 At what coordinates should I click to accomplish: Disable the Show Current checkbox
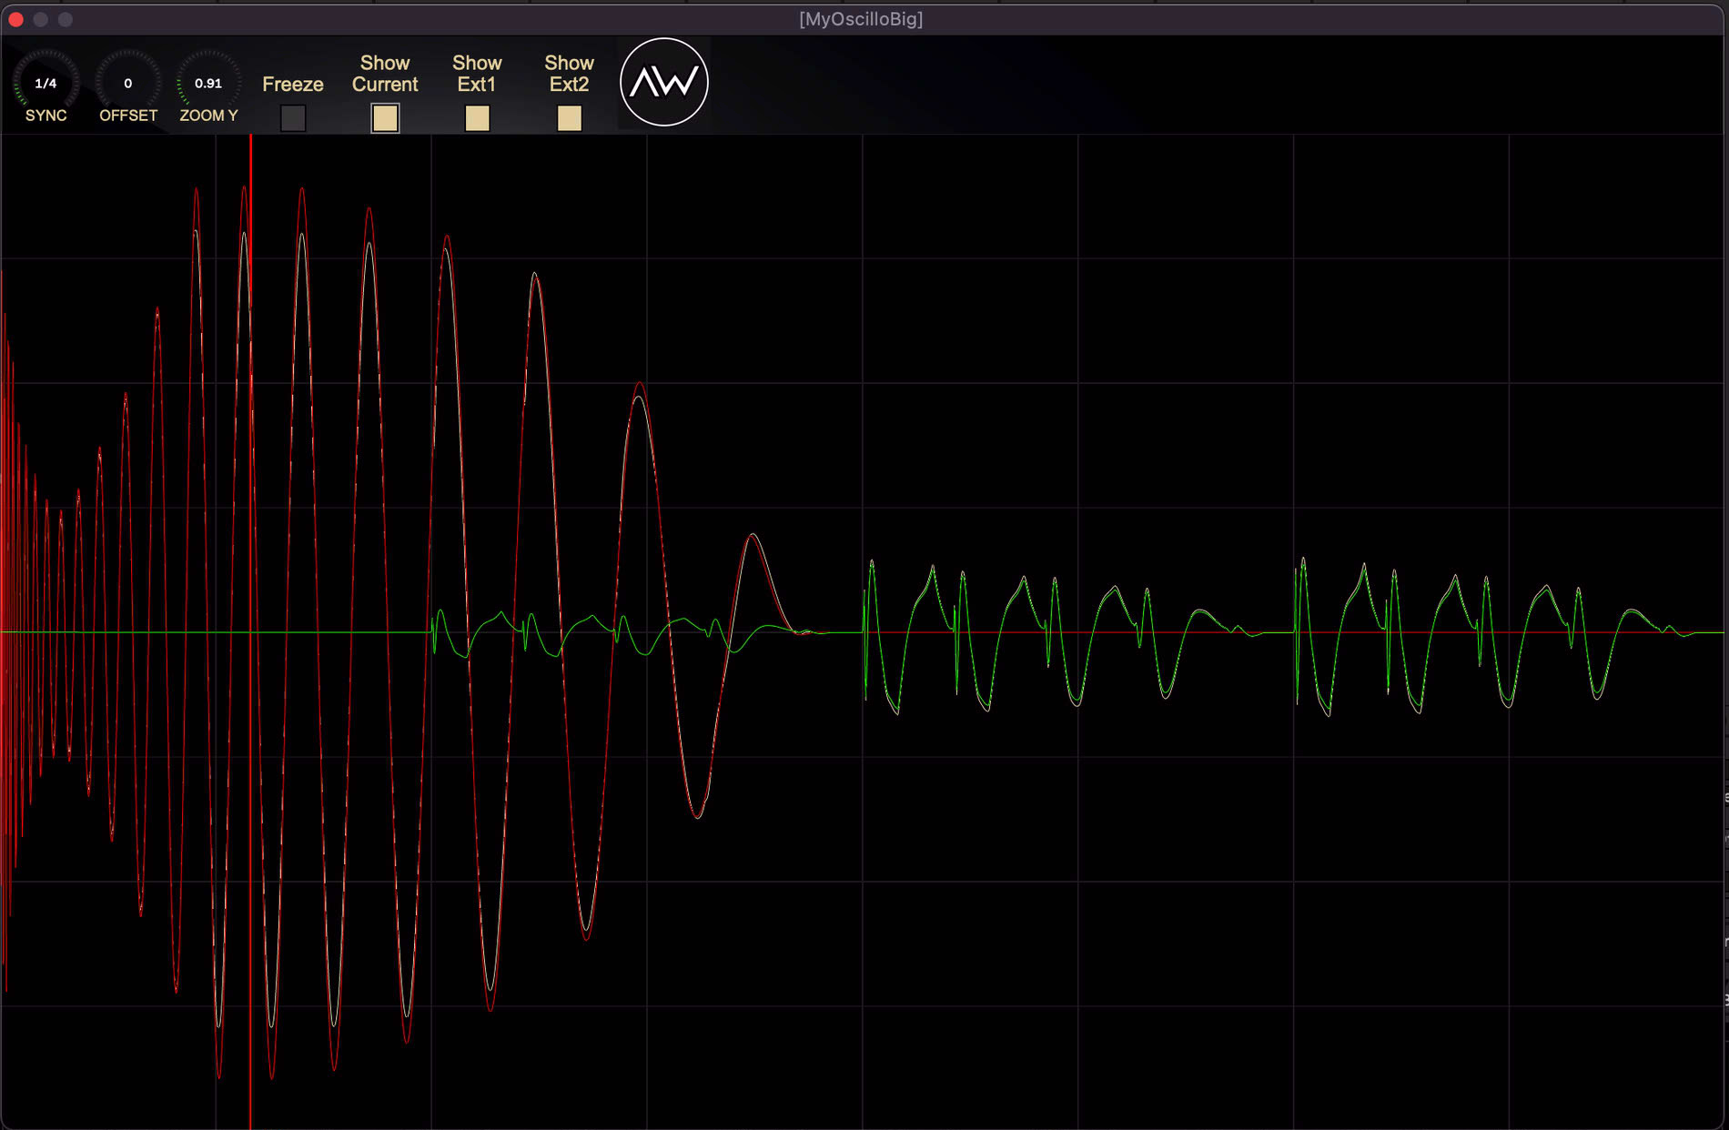tap(384, 118)
